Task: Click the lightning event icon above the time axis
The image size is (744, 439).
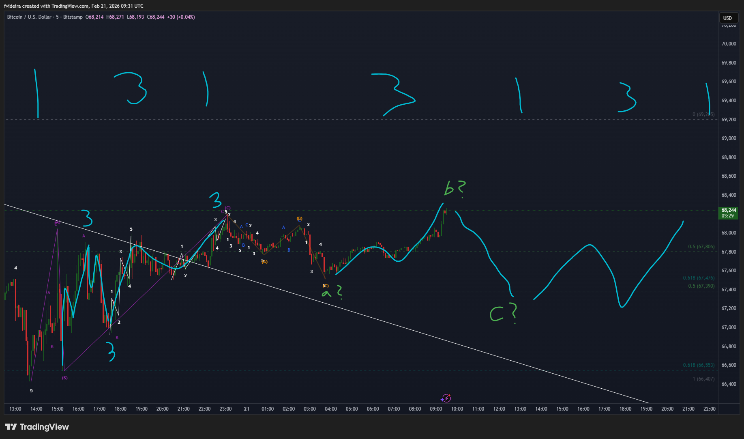Action: (x=446, y=398)
